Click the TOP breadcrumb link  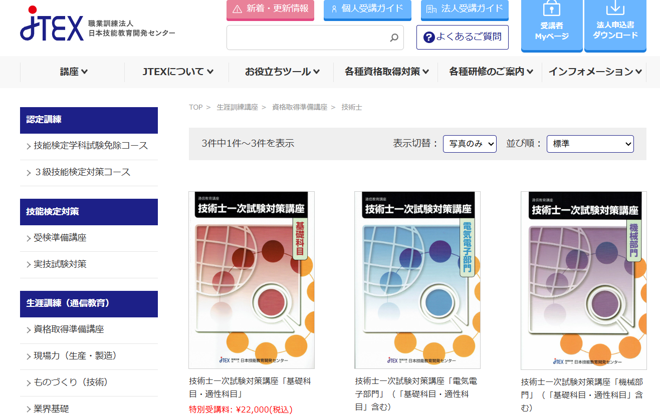[x=196, y=107]
